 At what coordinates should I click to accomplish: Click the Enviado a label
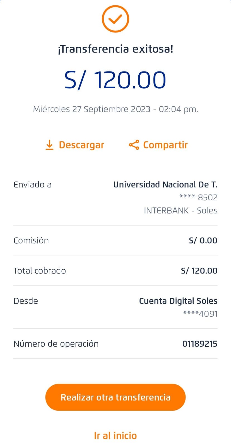coord(32,185)
